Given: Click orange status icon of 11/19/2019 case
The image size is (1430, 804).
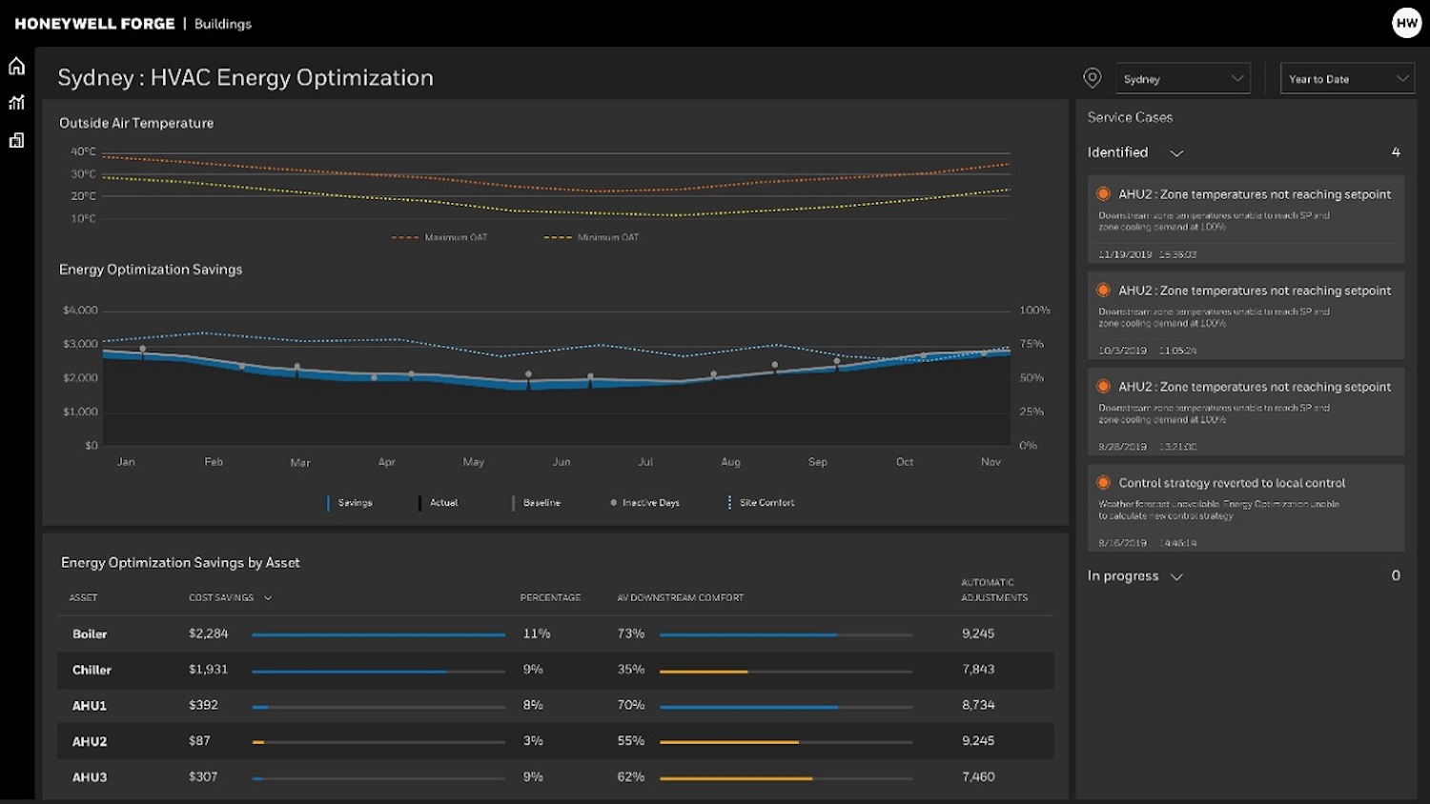Looking at the screenshot, I should [x=1103, y=193].
